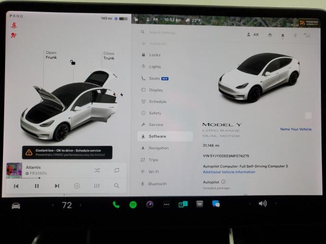This screenshot has width=326, height=244.
Task: Open the Atlantis album art thumbnail
Action: point(14,170)
